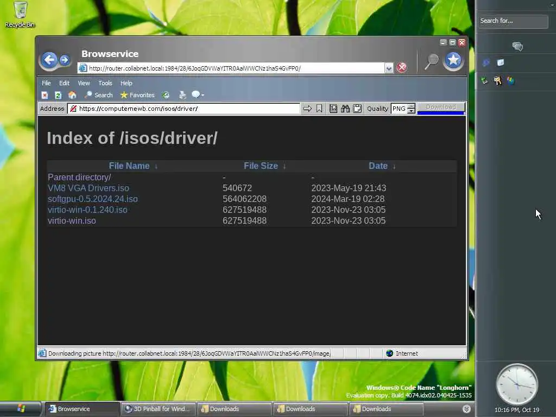Screen dimensions: 556x417
Task: Click the computernewb.com address field
Action: [184, 109]
